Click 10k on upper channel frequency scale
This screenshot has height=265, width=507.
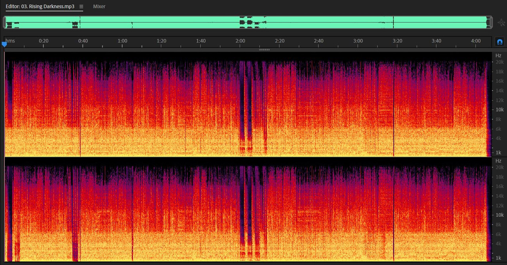point(499,110)
